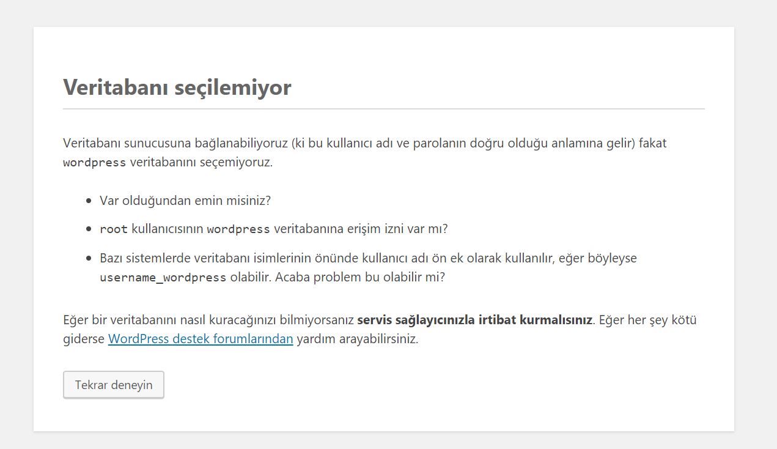Image resolution: width=777 pixels, height=449 pixels.
Task: Click "Var olduğundan emin misiniz?" list item
Action: tap(185, 201)
